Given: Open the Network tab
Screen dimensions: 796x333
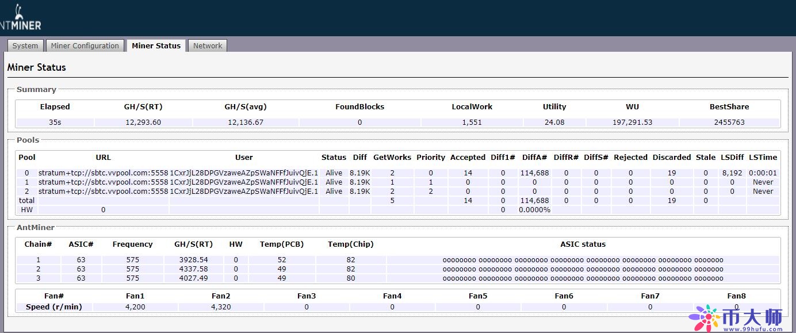Looking at the screenshot, I should pos(208,45).
